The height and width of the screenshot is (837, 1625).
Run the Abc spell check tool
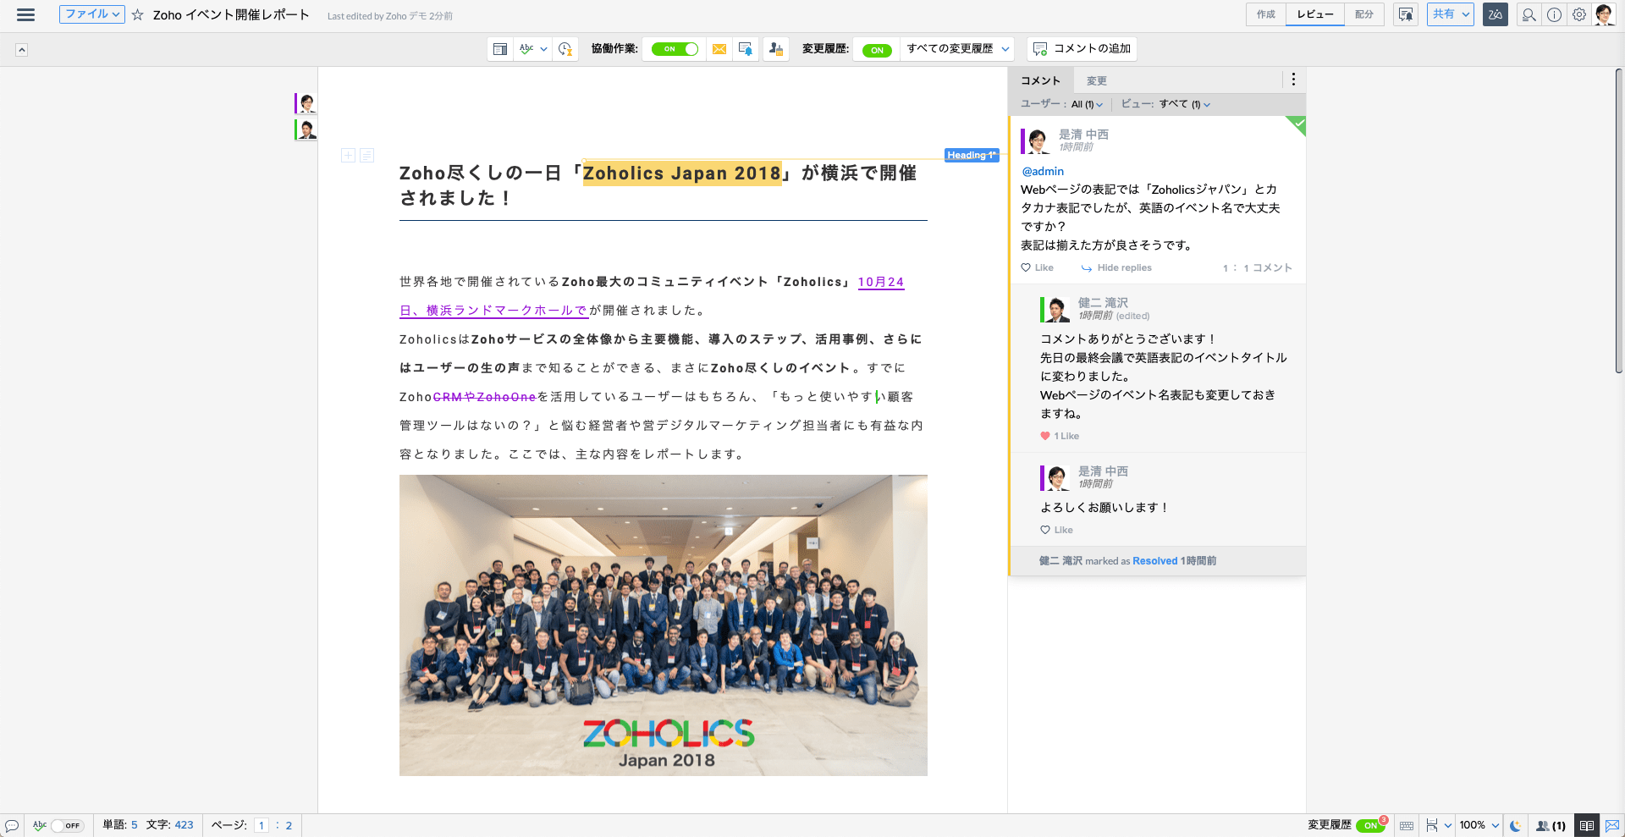(526, 49)
